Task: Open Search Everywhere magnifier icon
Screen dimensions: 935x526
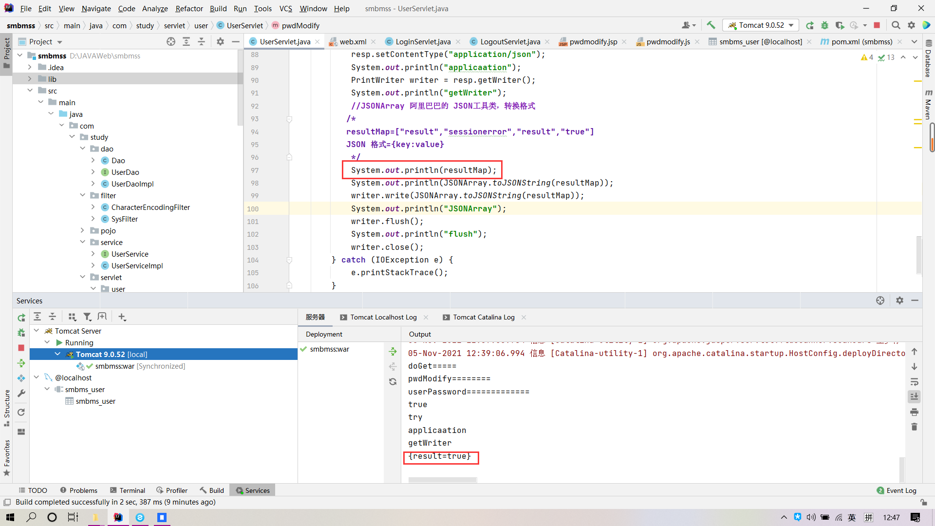Action: (x=896, y=25)
